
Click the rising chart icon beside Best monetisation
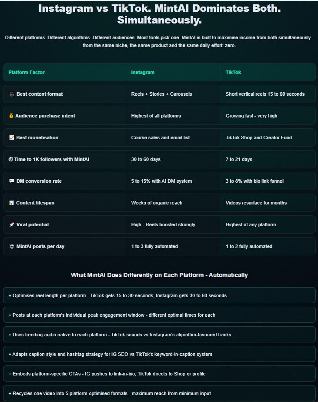pos(11,137)
